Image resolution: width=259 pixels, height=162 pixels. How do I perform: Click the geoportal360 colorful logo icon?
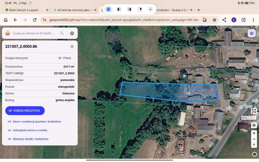[8, 33]
